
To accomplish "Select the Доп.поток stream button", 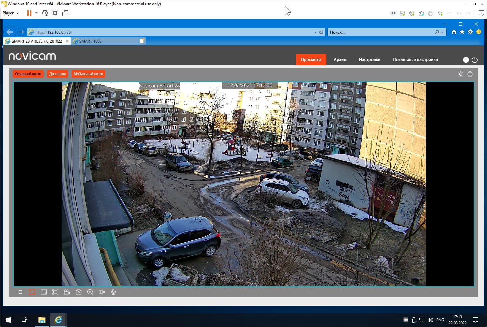I will click(x=57, y=74).
